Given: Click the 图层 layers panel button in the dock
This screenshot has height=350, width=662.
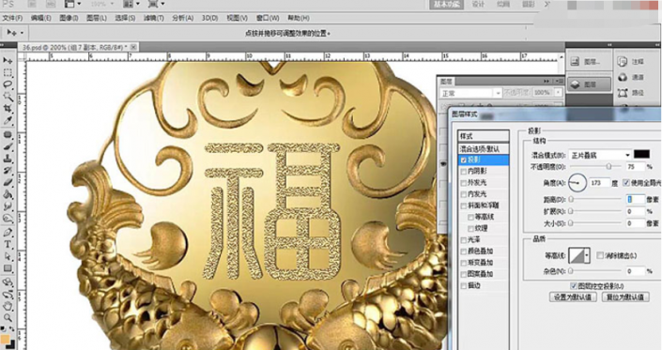Looking at the screenshot, I should coord(589,84).
